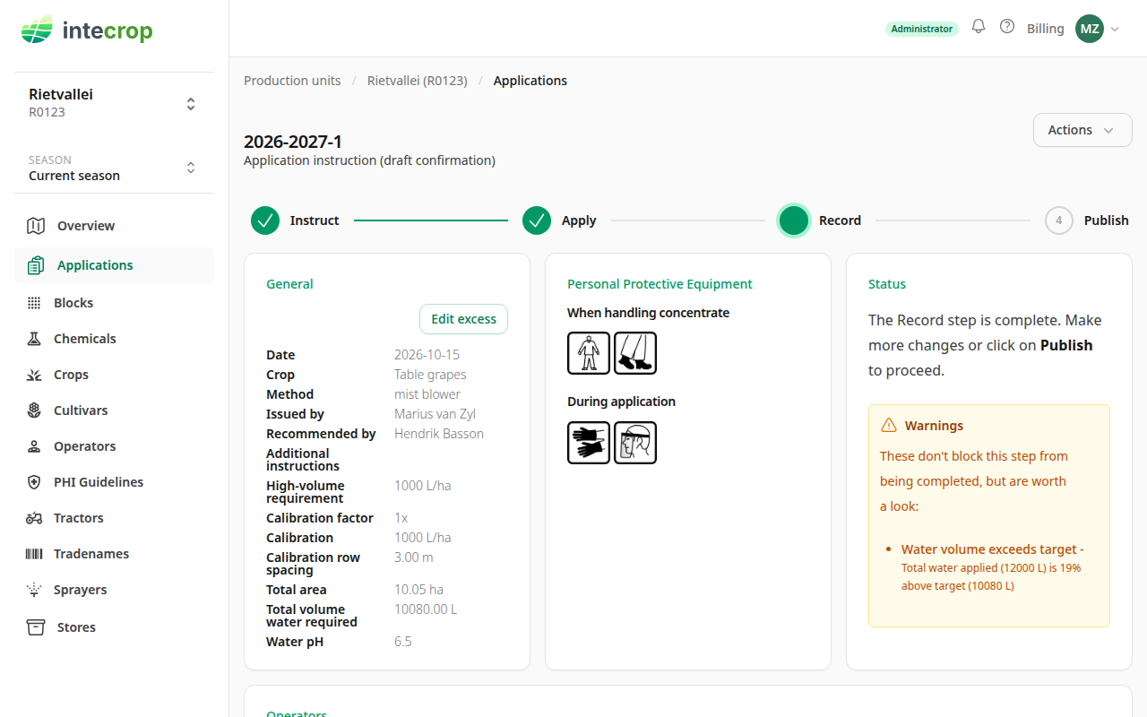1147x717 pixels.
Task: Select the Record step
Action: click(820, 220)
